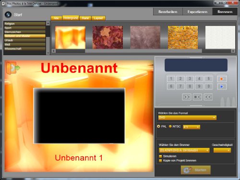Choose the white paper background thumbnail
Viewport: 240px width, 180px height.
220,37
